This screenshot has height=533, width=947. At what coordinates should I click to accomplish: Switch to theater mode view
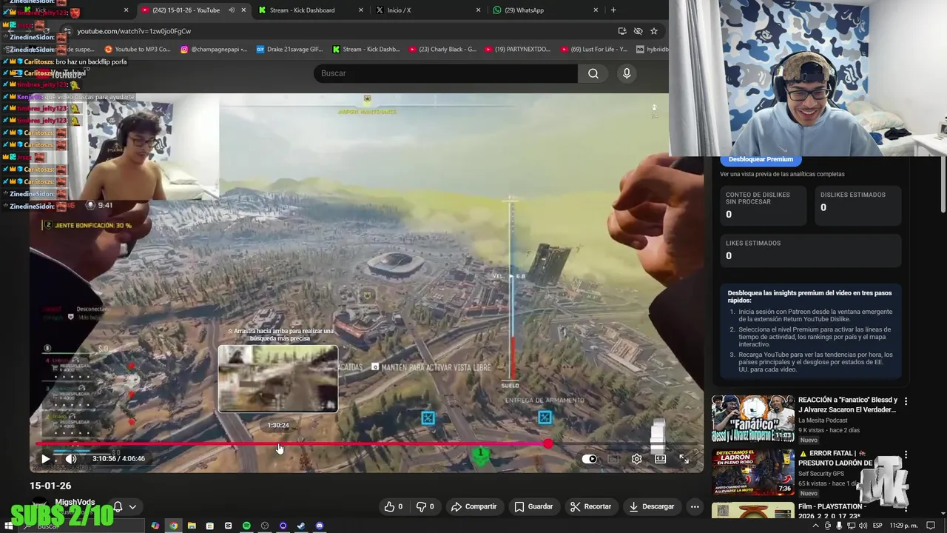tap(660, 459)
